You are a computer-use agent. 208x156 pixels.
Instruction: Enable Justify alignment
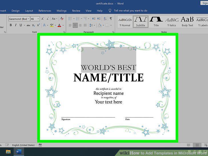click(x=85, y=25)
